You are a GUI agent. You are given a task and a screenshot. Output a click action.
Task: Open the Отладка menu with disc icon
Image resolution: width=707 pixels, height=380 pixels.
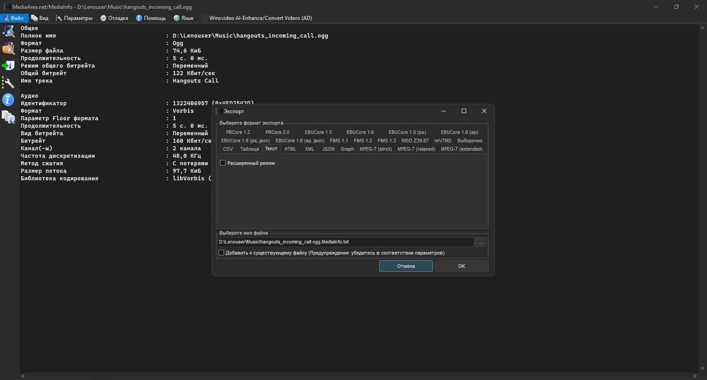(114, 18)
